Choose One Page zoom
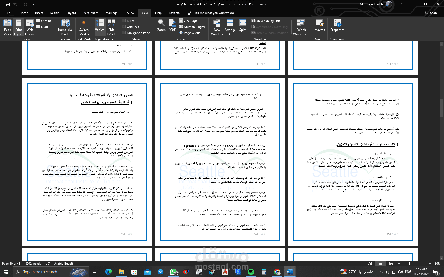Image resolution: width=444 pixels, height=277 pixels. click(x=188, y=21)
